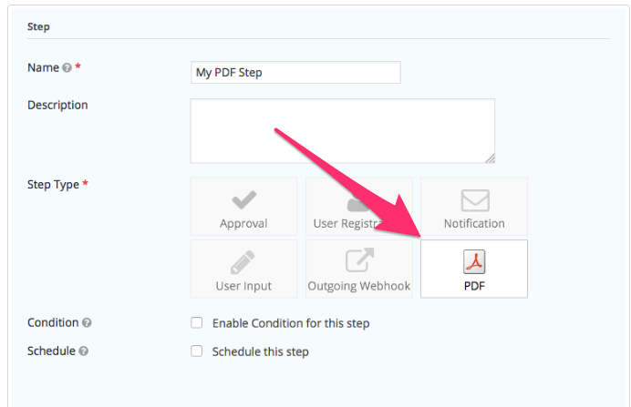Click the PDF label under the icon
Image resolution: width=631 pixels, height=407 pixels.
(x=474, y=286)
